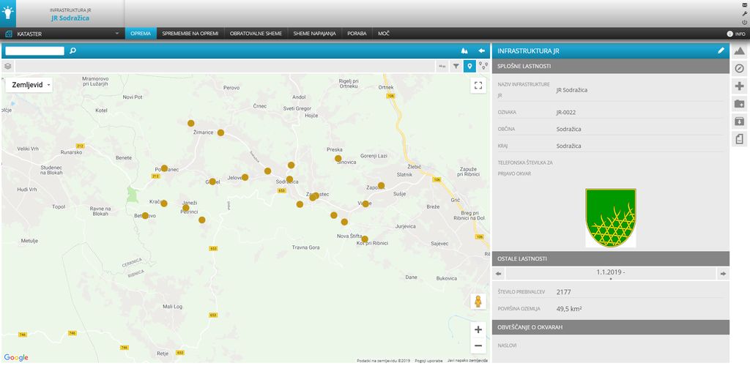This screenshot has width=750, height=366.
Task: Click the map search input field
Action: click(35, 51)
